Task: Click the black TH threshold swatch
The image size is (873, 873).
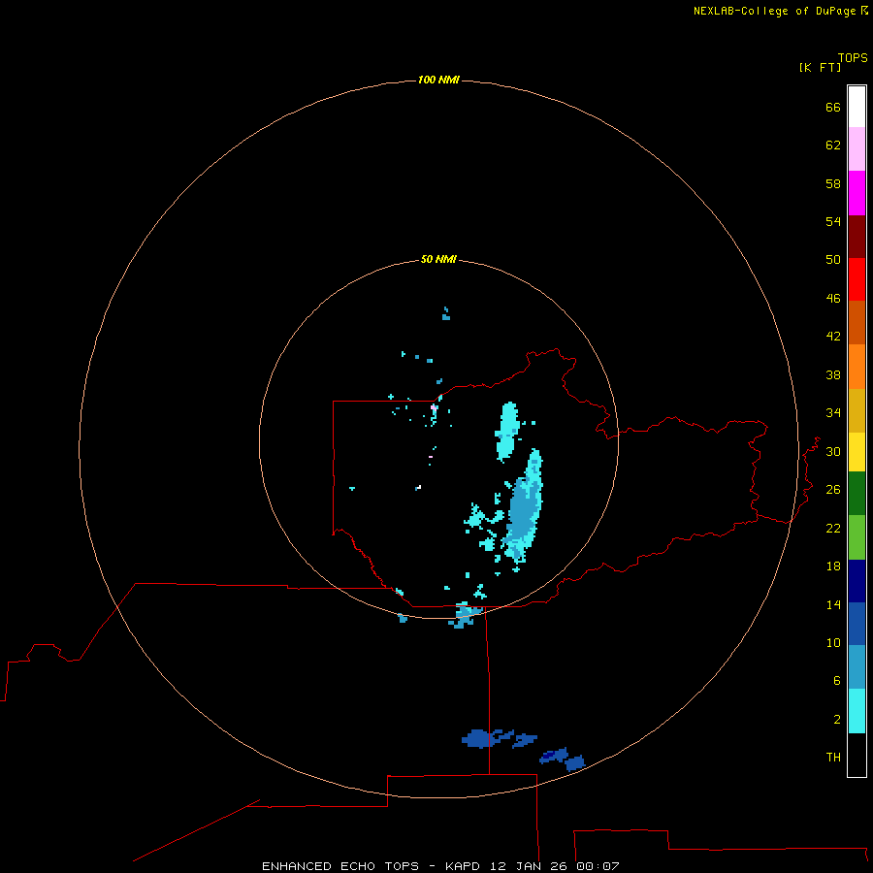Action: (x=857, y=755)
